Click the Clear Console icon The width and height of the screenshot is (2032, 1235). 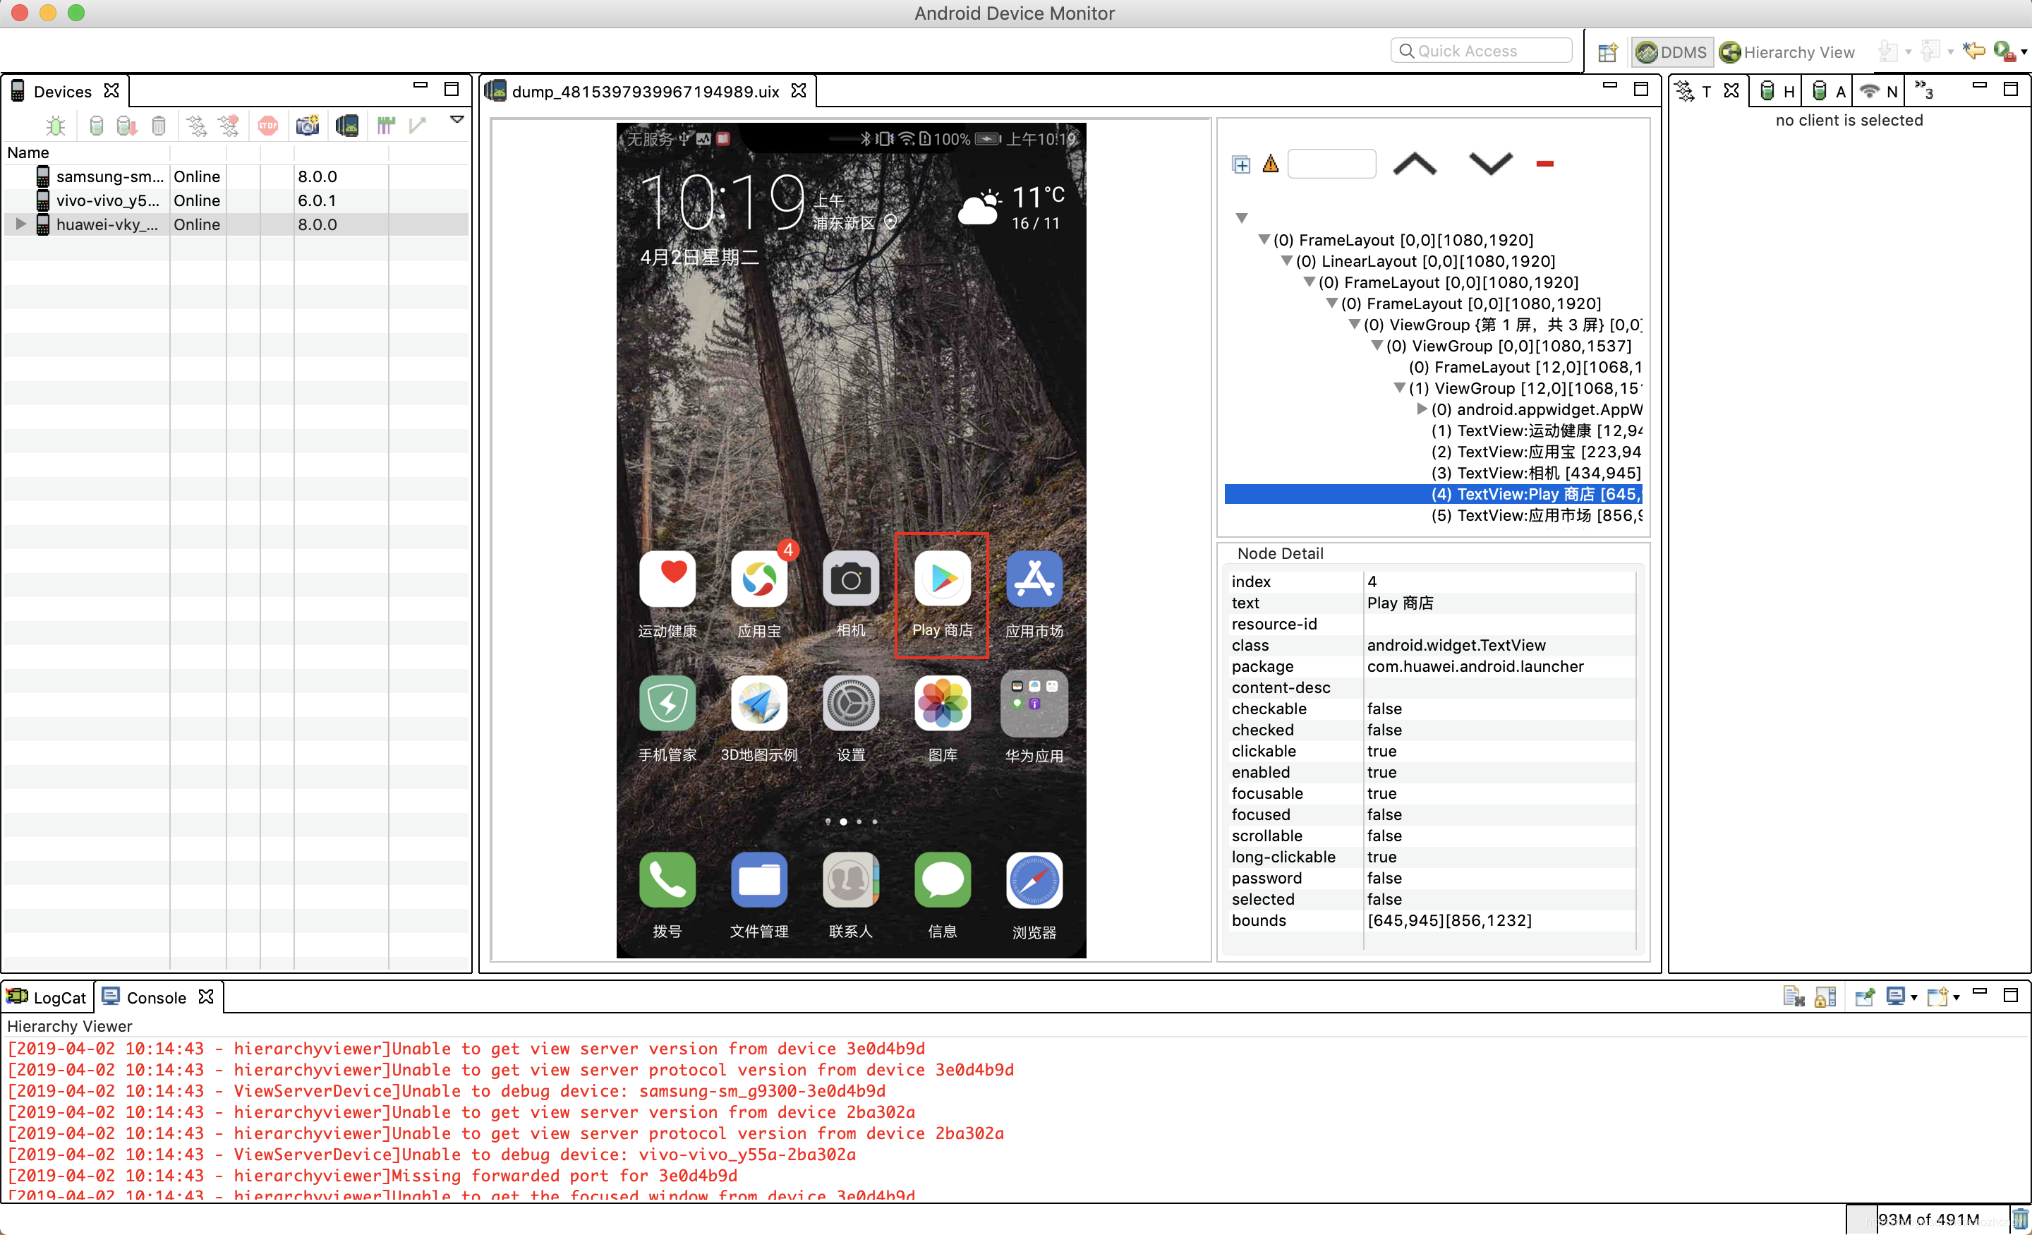(x=1794, y=996)
